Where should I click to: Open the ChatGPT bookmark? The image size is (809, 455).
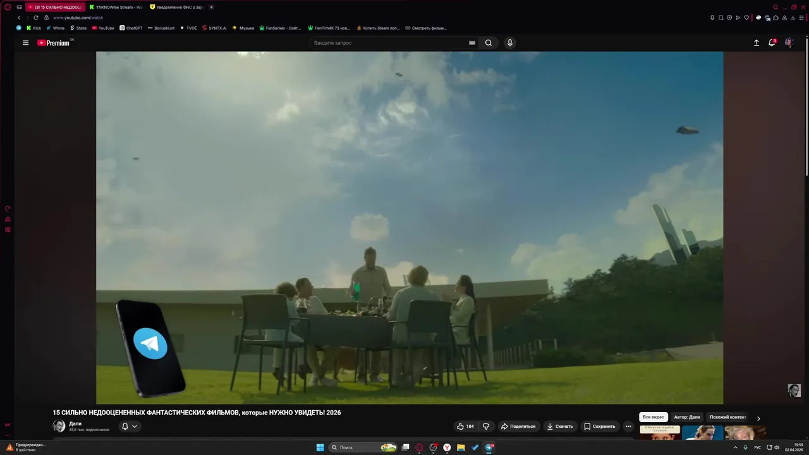(131, 28)
